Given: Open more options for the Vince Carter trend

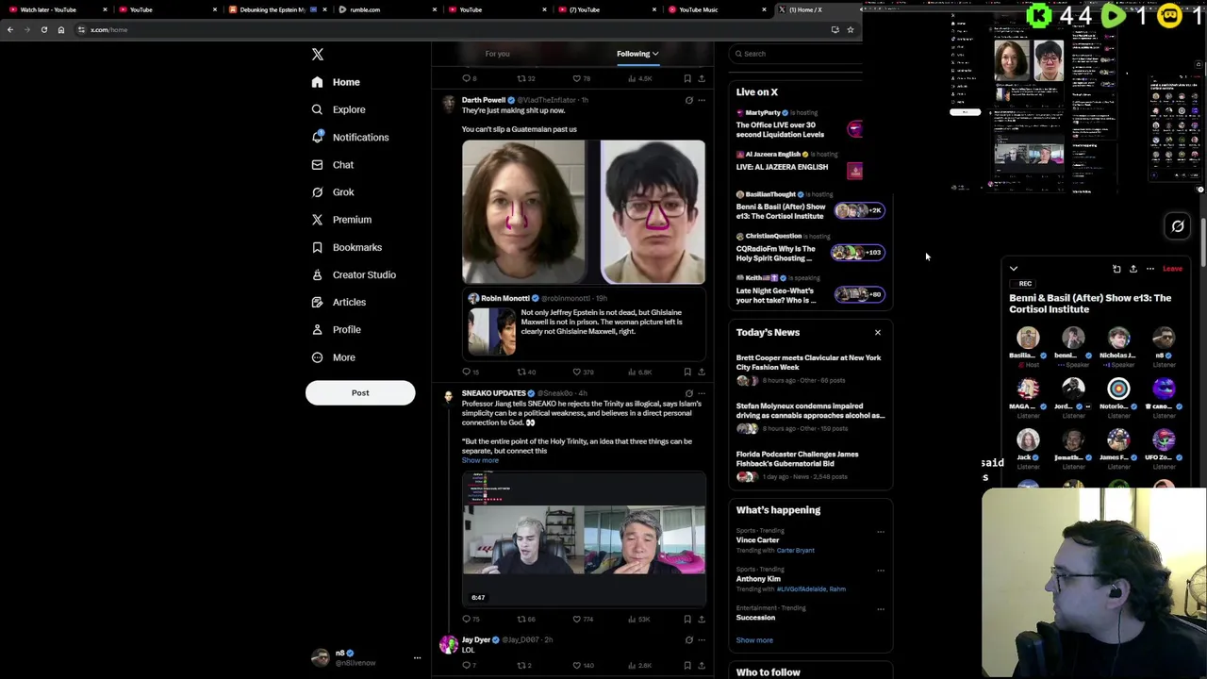Looking at the screenshot, I should tap(881, 532).
